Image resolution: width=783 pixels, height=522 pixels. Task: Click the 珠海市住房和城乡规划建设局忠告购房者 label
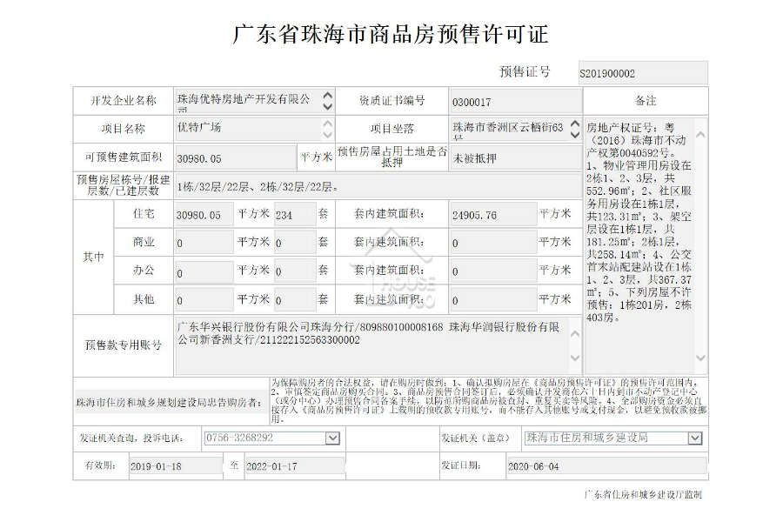point(170,403)
